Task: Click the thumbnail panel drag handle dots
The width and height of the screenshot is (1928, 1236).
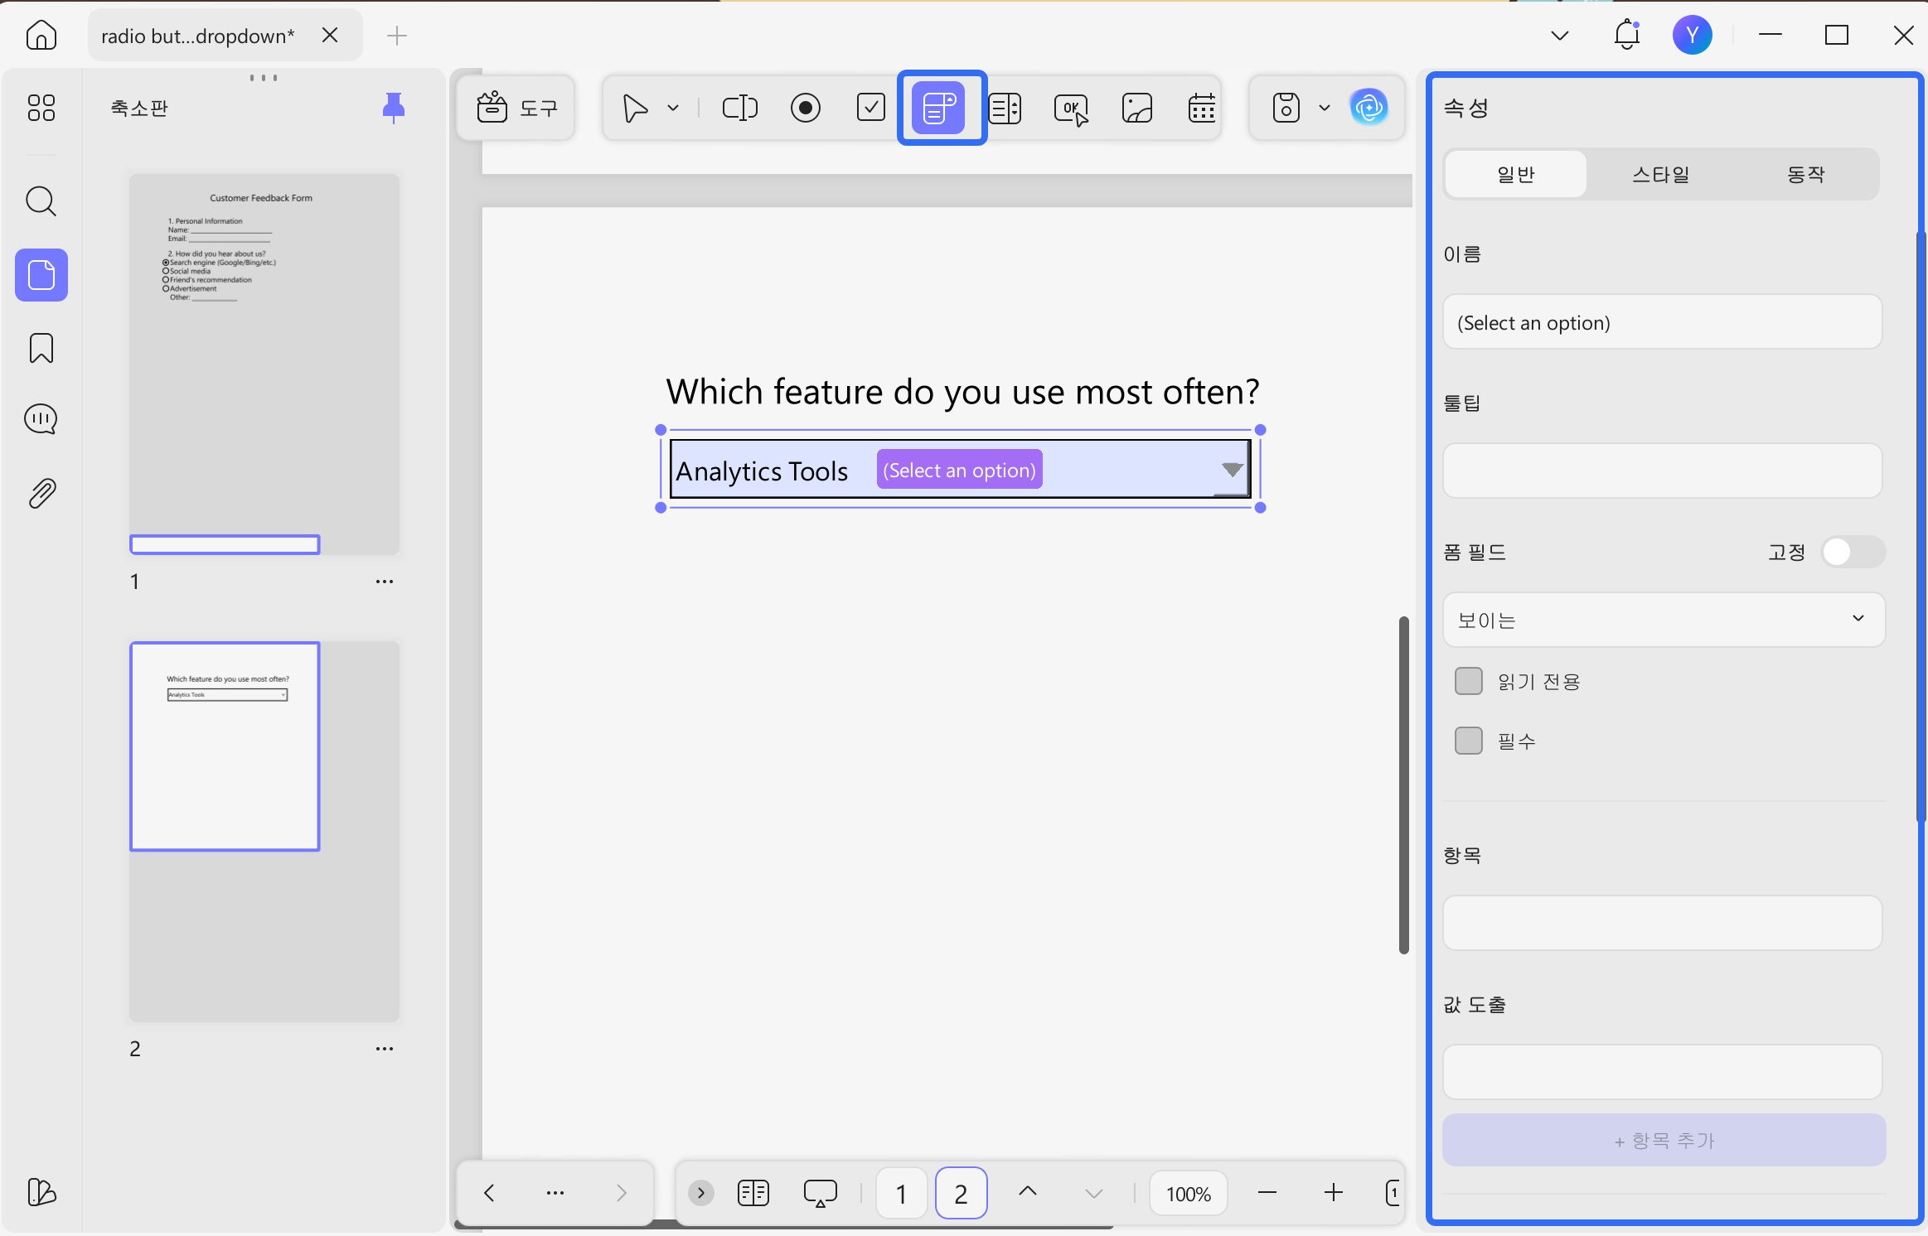Action: tap(264, 77)
